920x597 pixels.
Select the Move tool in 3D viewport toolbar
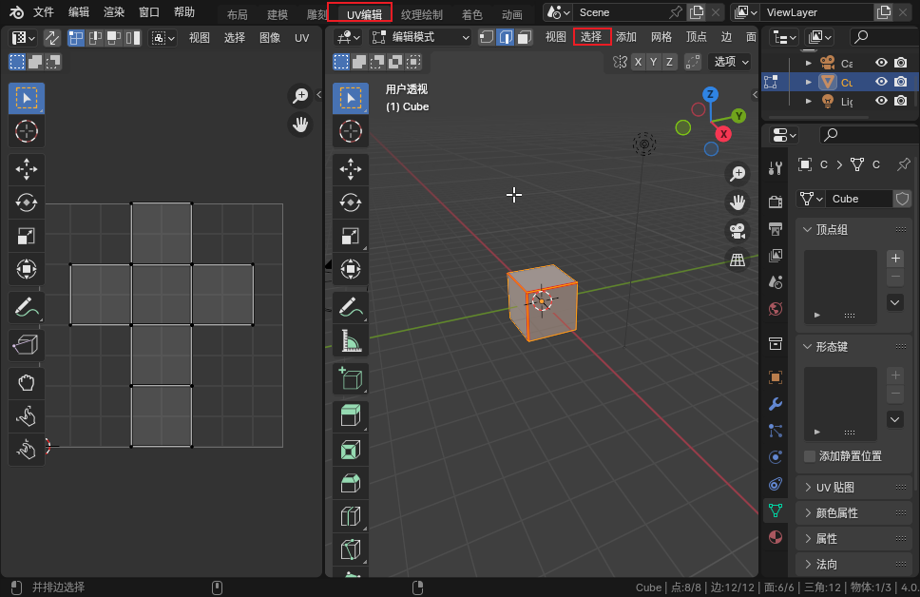tap(351, 170)
